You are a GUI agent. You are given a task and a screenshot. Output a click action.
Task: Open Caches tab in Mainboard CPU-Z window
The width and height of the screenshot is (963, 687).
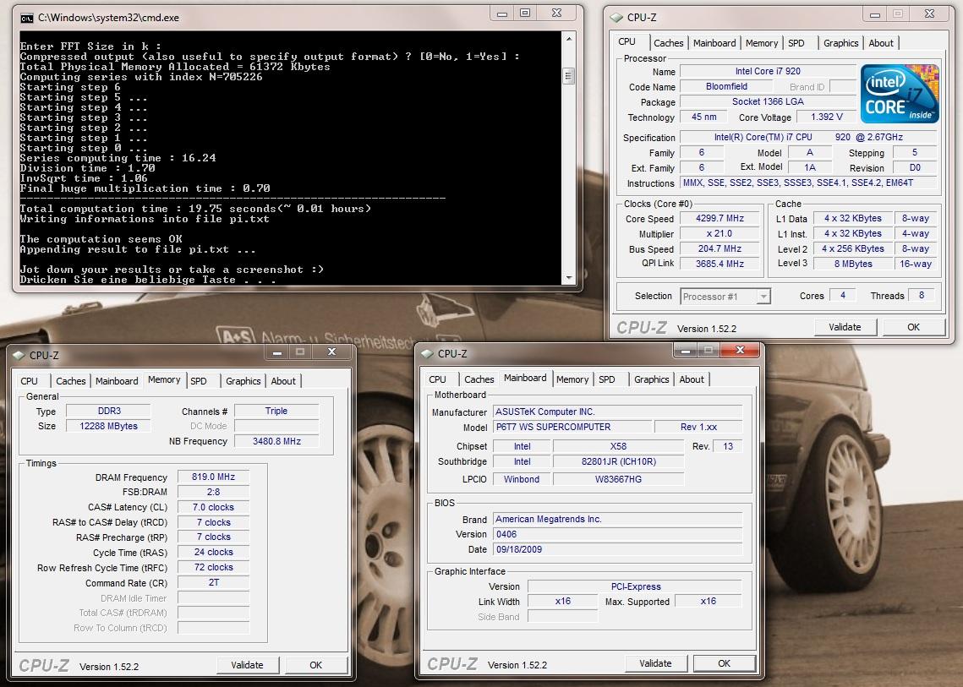point(479,379)
